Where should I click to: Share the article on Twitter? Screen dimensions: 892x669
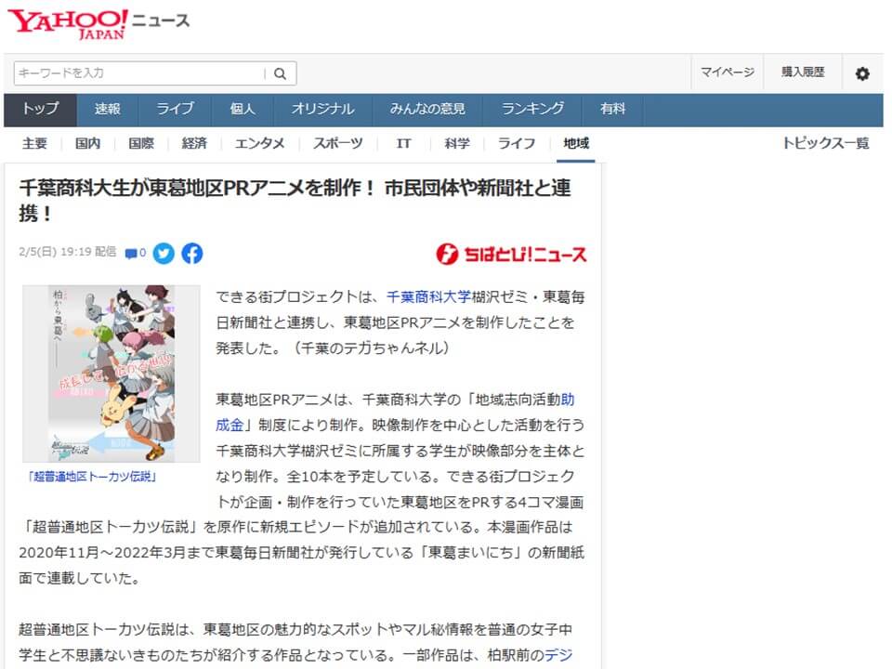pos(164,253)
